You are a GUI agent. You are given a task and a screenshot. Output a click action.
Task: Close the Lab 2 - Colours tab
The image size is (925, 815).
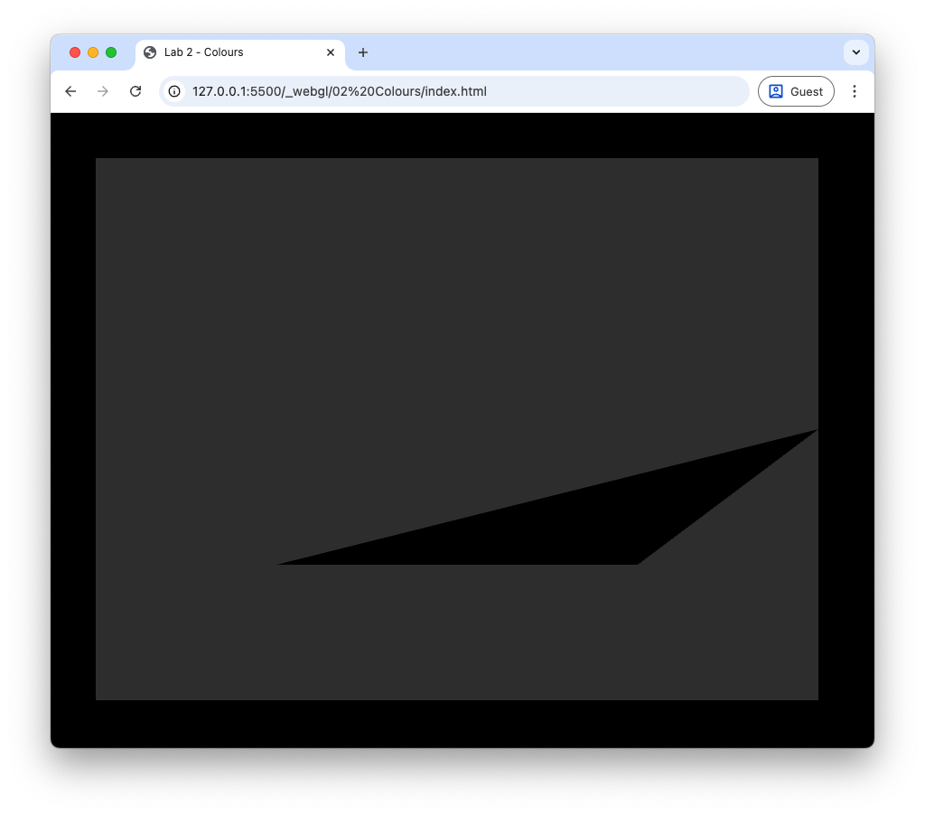point(331,52)
